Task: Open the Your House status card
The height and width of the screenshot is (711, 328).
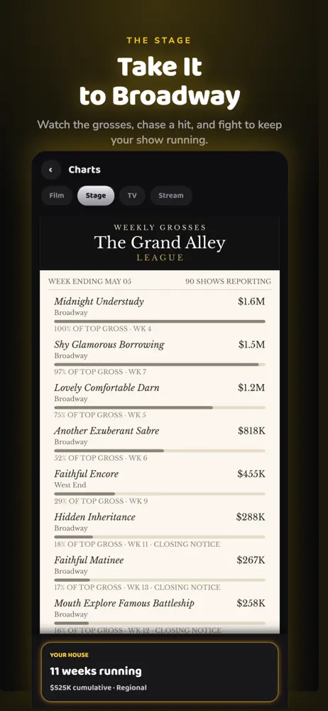Action: click(160, 672)
